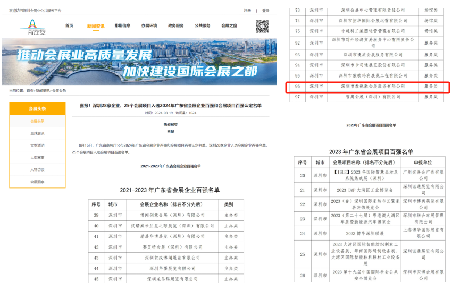Select 全球展讯 in the sidebar
This screenshot has height=291, width=452.
click(37, 133)
